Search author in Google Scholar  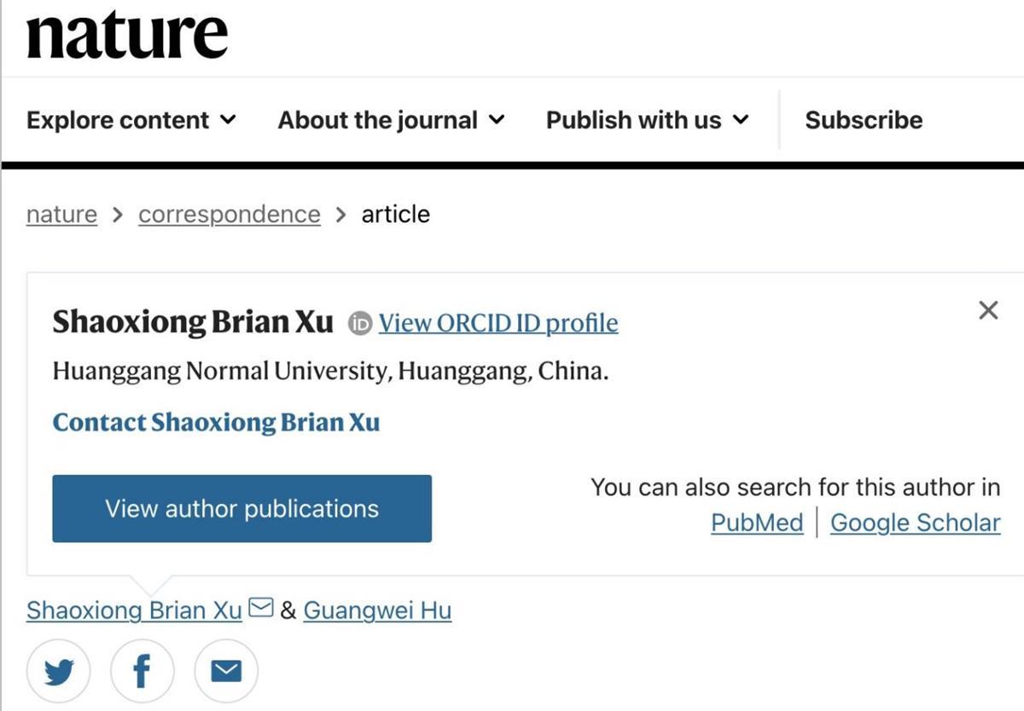(915, 523)
